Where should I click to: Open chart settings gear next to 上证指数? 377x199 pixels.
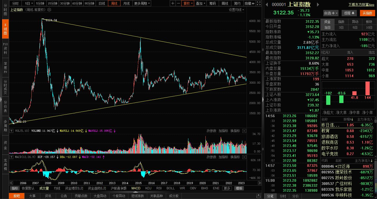tap(50, 10)
